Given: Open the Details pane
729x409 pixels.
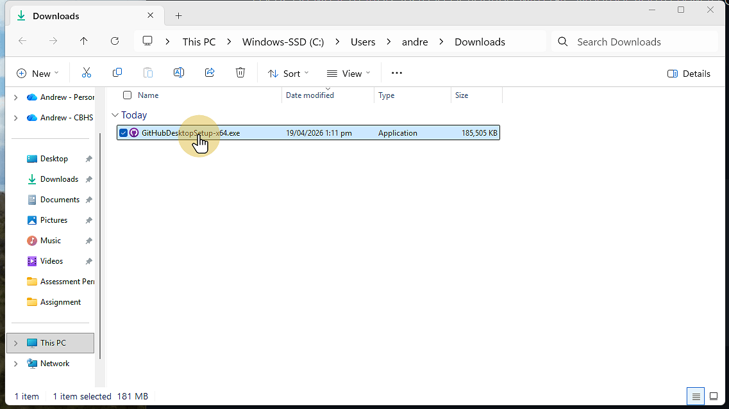Looking at the screenshot, I should 689,73.
